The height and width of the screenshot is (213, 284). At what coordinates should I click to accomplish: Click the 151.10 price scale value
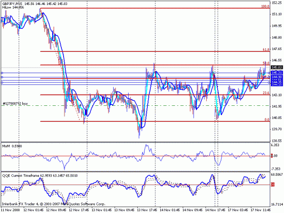(277, 14)
